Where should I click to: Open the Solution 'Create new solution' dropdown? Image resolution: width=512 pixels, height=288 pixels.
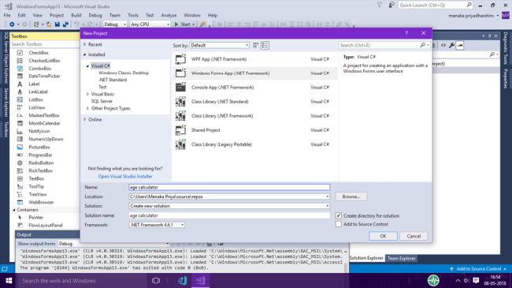coord(327,206)
